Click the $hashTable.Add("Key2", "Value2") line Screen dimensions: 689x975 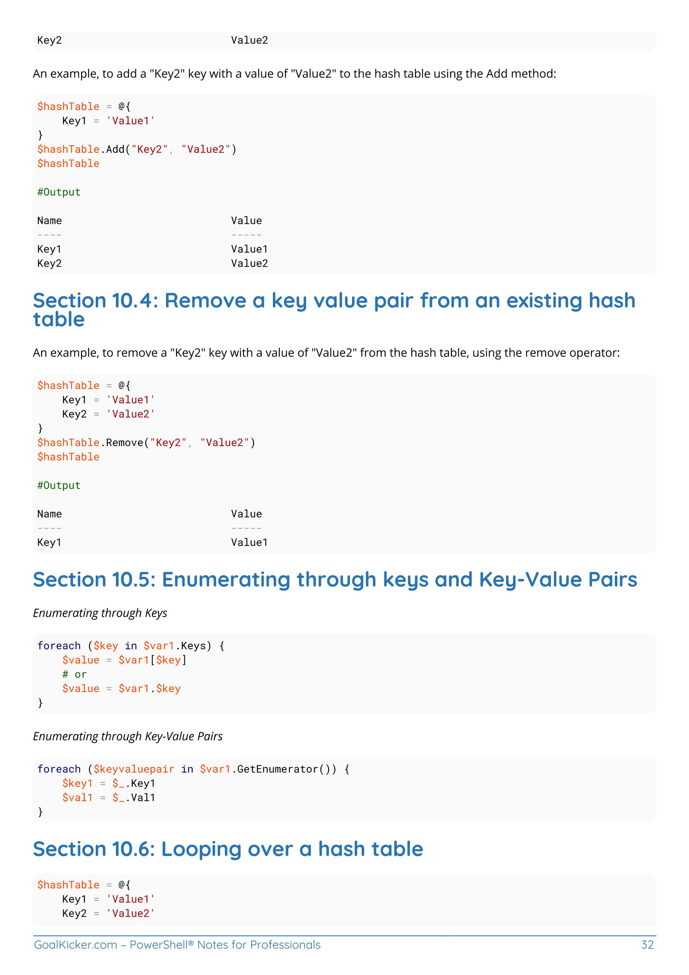point(137,149)
